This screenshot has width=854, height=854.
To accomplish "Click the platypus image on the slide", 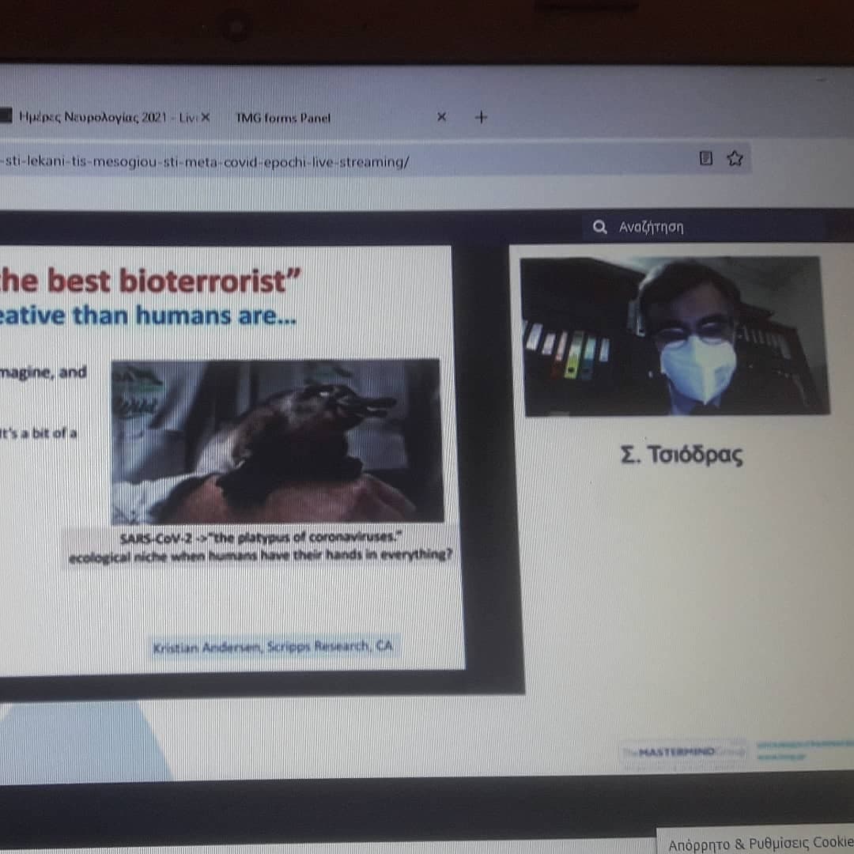I will (x=277, y=441).
